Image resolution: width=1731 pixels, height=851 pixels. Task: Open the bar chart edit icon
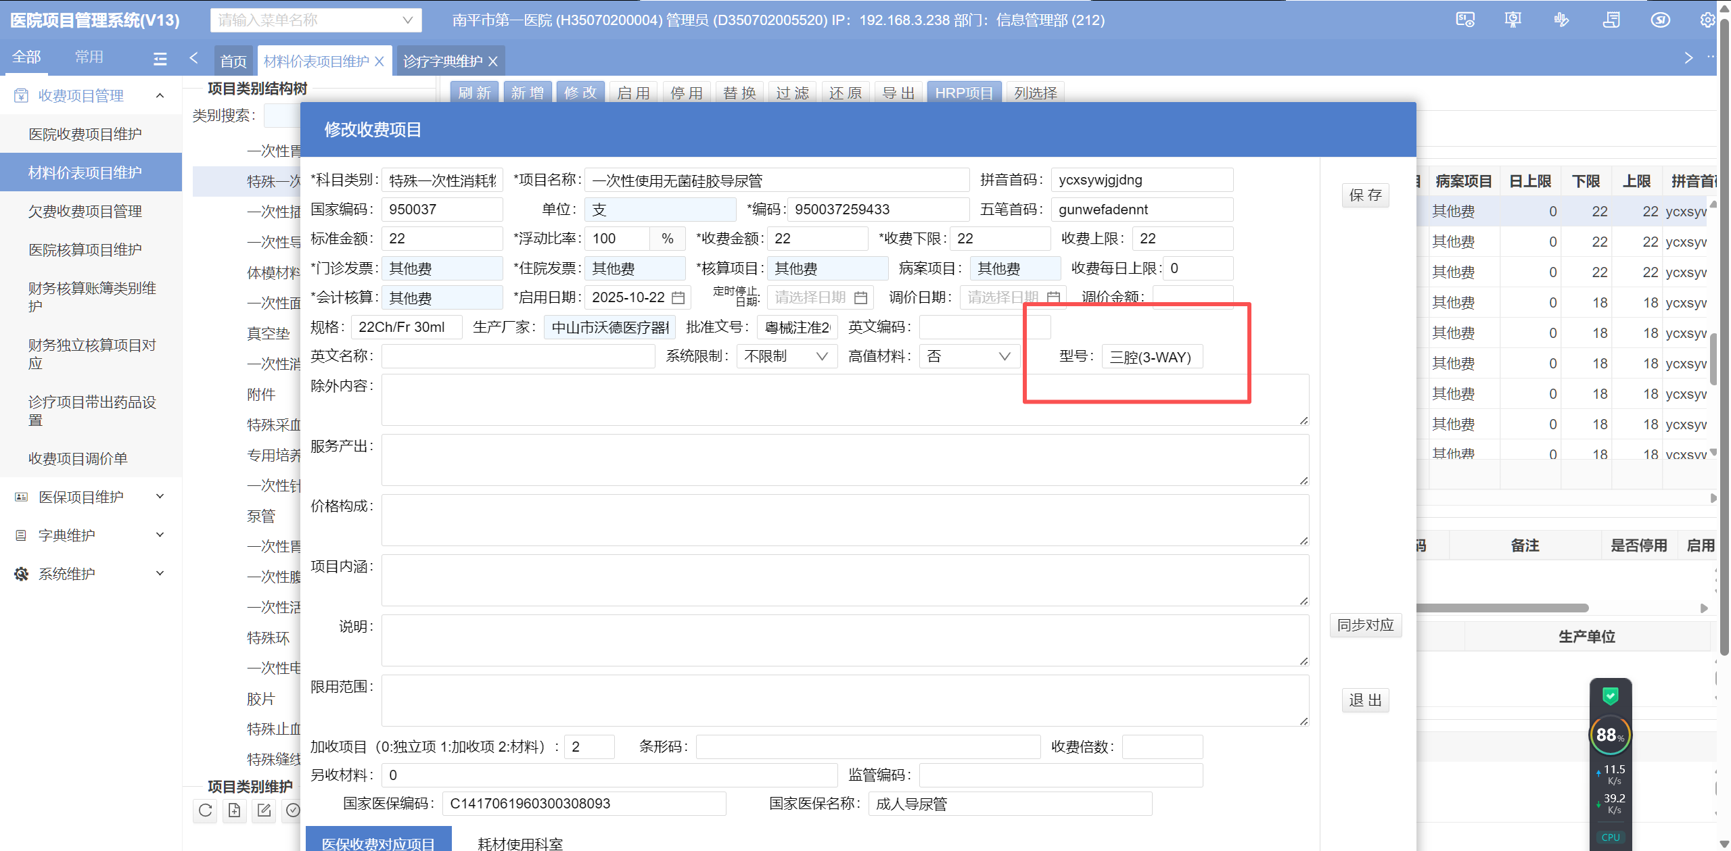click(1561, 20)
